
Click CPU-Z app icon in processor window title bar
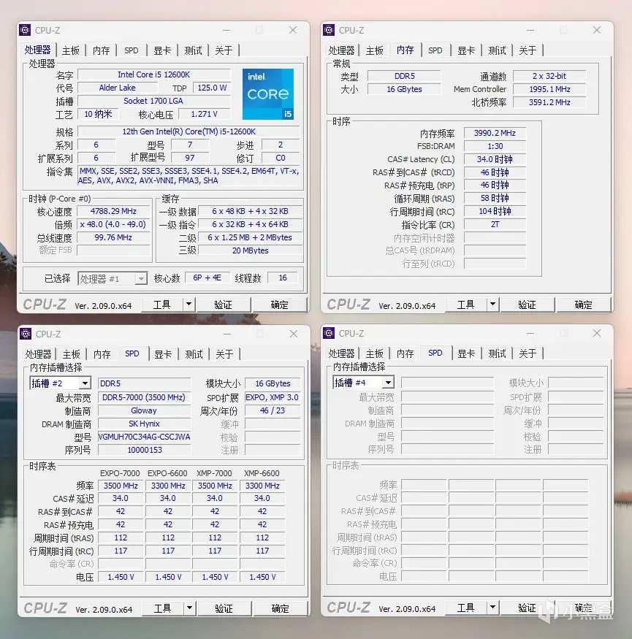click(26, 30)
